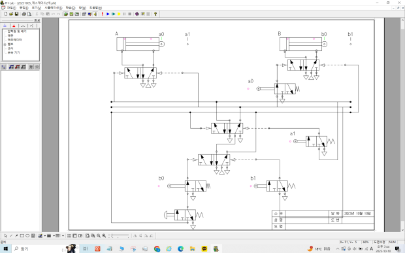Click the yellow circle simulation icon
Screen dimensions: 405x253
point(119,14)
